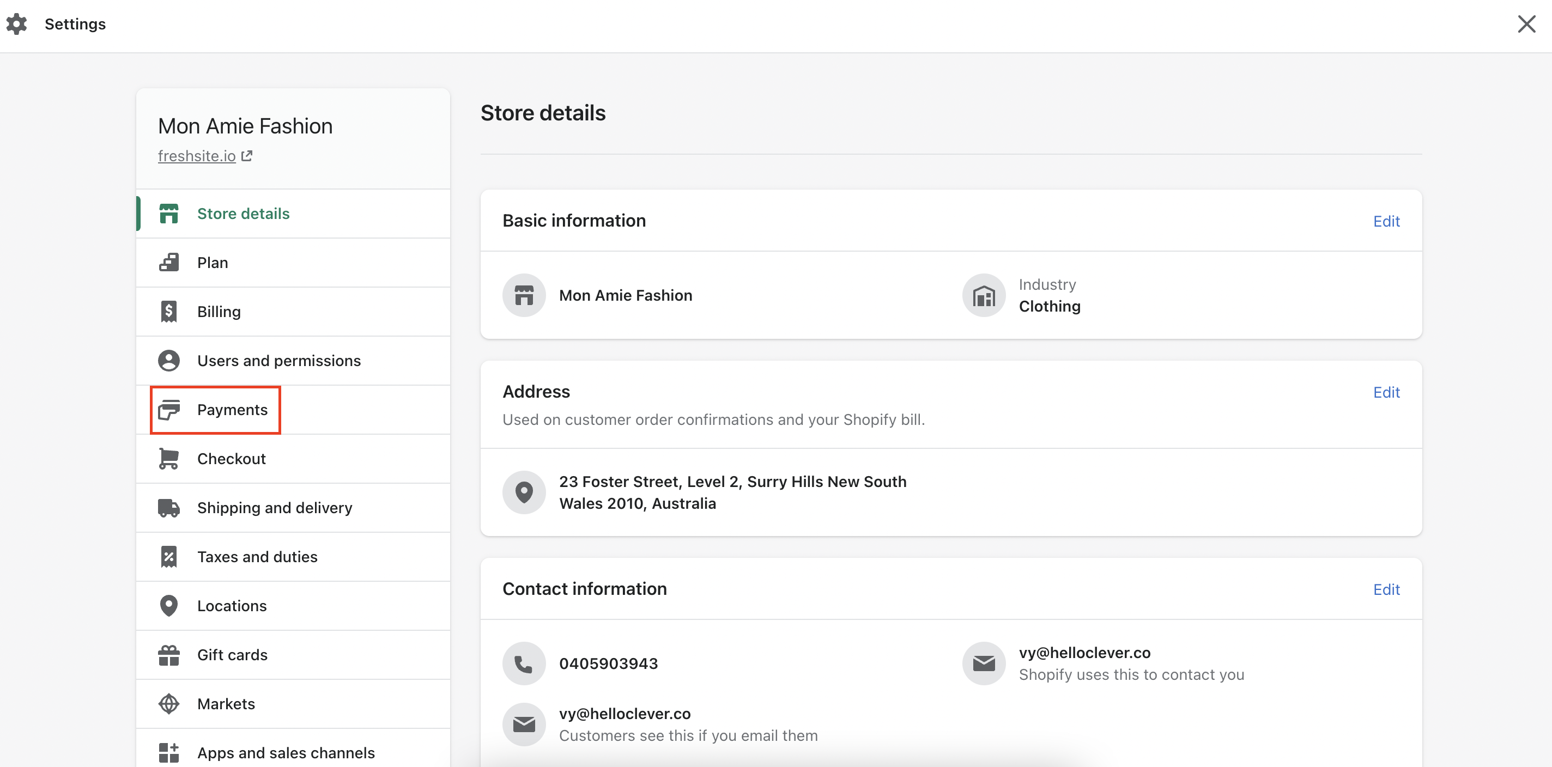
Task: Edit the Basic information section
Action: 1386,221
